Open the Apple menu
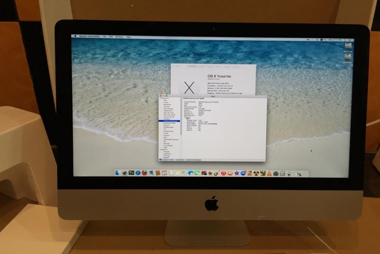 (75, 36)
